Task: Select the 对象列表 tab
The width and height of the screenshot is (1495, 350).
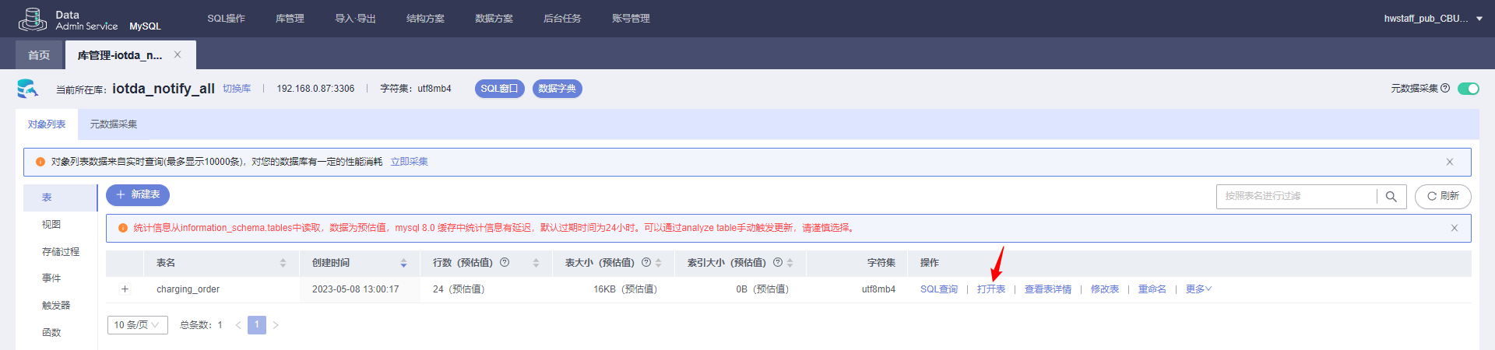Action: coord(47,124)
